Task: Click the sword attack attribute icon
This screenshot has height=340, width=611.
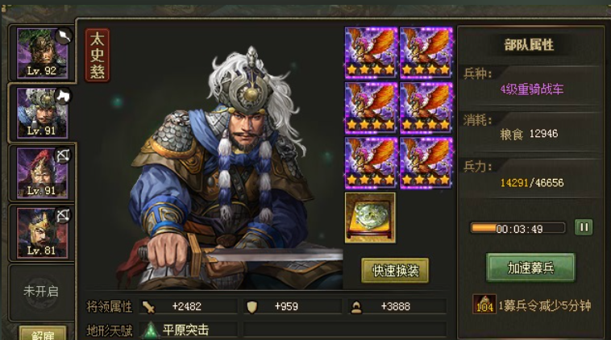Action: [x=148, y=307]
